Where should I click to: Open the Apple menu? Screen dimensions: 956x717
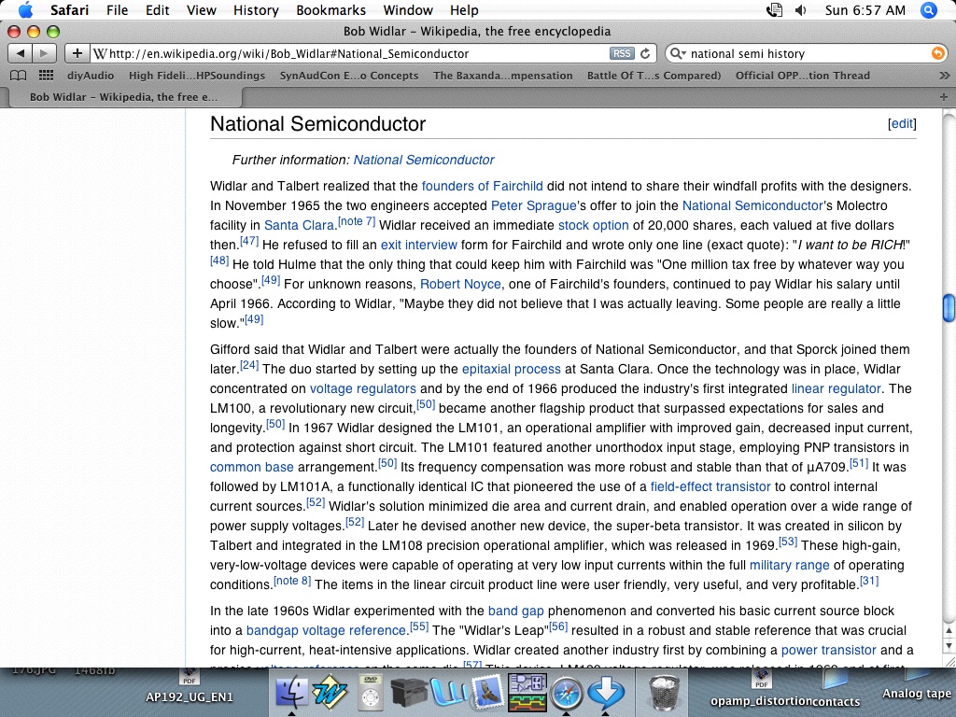tap(25, 9)
